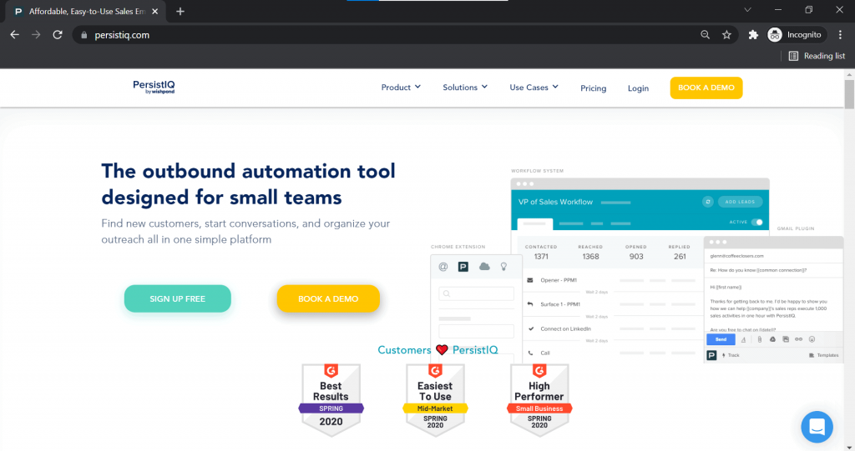Open the zoom magnifier in address bar

click(705, 35)
